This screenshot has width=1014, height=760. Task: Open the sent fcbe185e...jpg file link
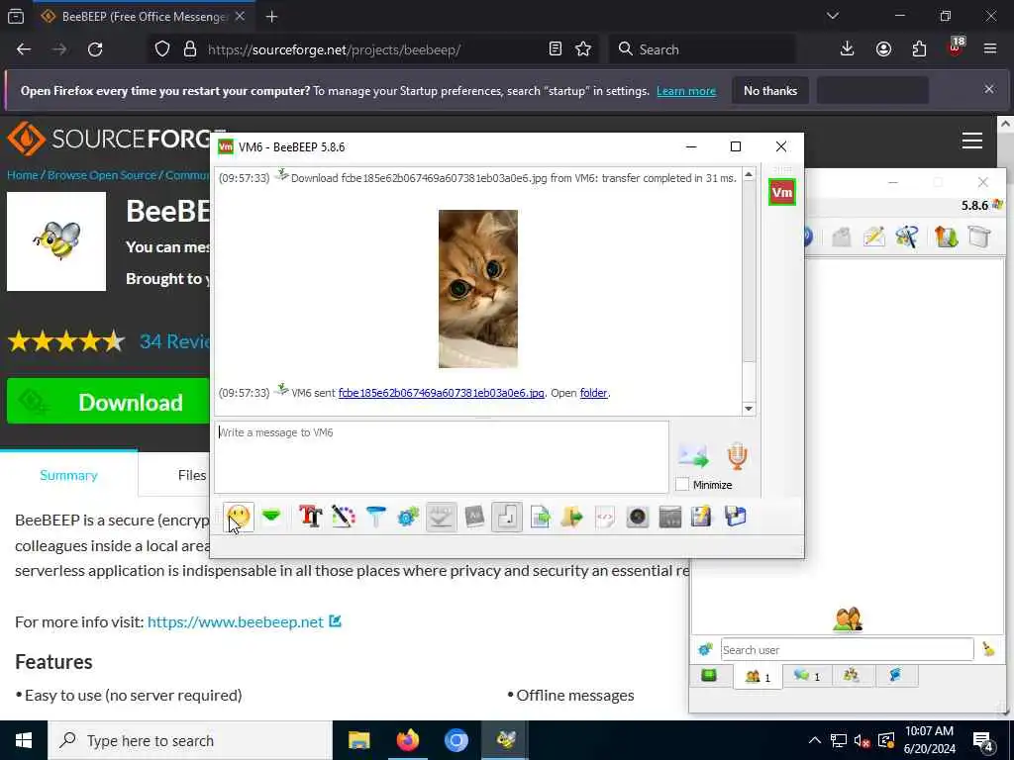tap(441, 392)
